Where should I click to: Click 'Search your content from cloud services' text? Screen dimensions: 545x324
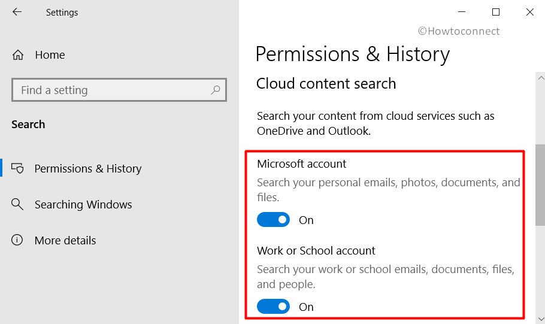click(376, 123)
